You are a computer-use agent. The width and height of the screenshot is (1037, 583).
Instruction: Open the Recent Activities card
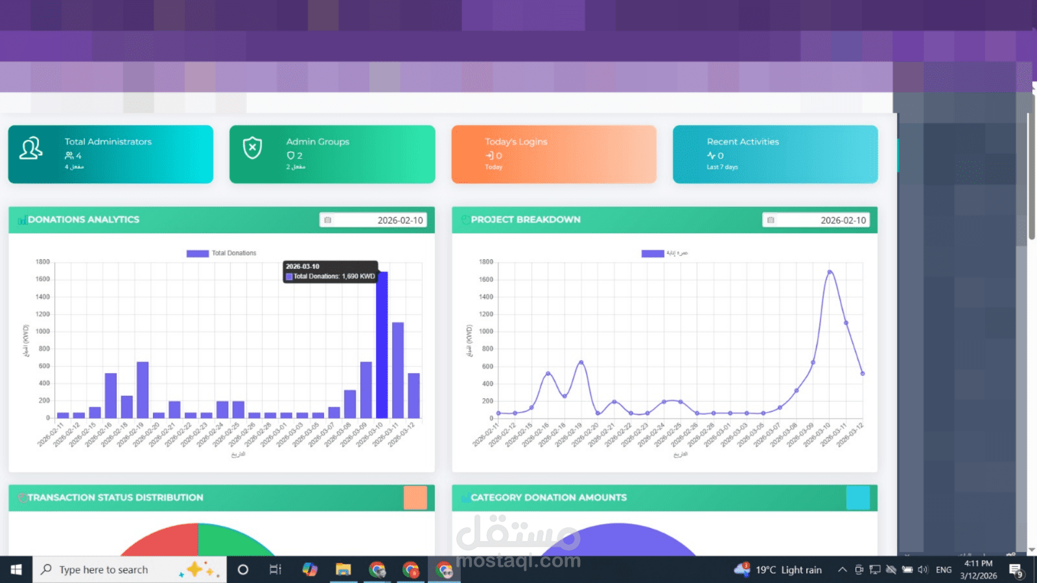point(775,154)
